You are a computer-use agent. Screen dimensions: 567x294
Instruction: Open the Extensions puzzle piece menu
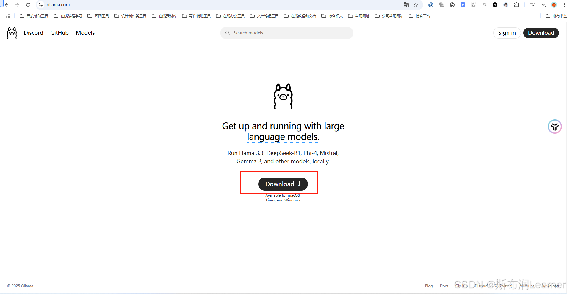coord(517,5)
